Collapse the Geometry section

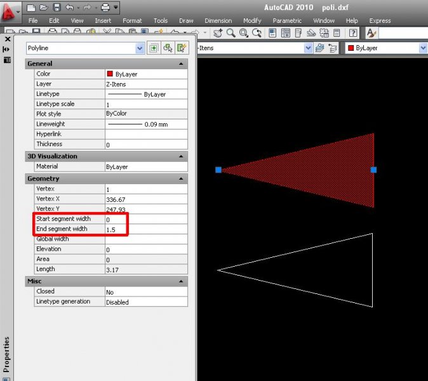tap(182, 179)
